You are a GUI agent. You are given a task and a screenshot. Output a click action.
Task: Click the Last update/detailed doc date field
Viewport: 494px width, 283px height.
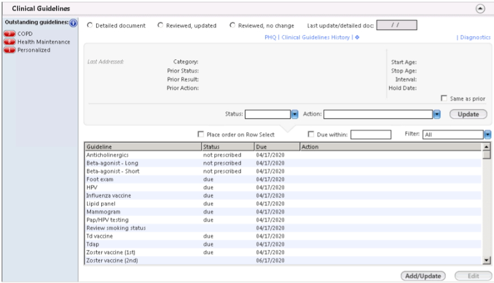click(x=397, y=25)
